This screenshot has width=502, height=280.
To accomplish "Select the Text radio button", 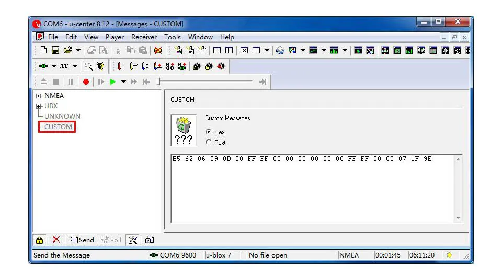I will pos(209,142).
